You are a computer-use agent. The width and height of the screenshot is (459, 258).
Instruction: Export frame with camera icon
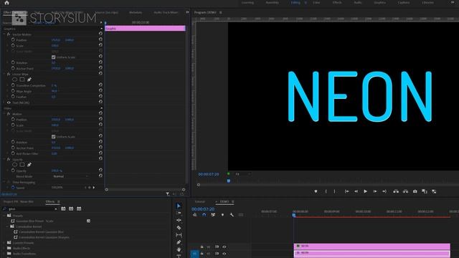click(x=415, y=191)
